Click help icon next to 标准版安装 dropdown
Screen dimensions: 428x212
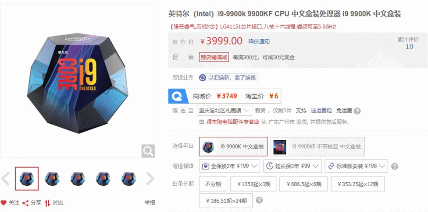click(x=394, y=166)
